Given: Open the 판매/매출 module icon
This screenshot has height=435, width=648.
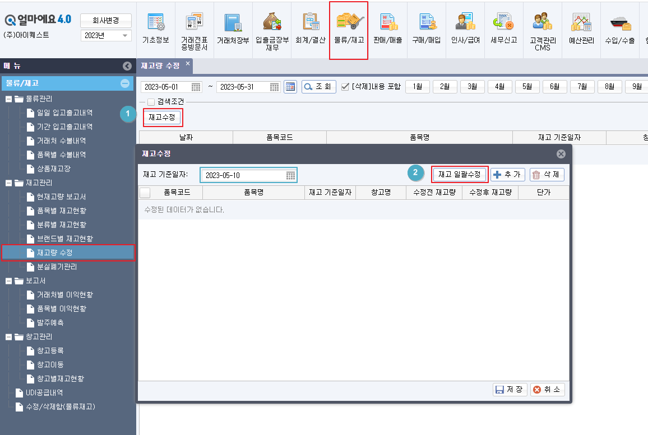Looking at the screenshot, I should (387, 29).
